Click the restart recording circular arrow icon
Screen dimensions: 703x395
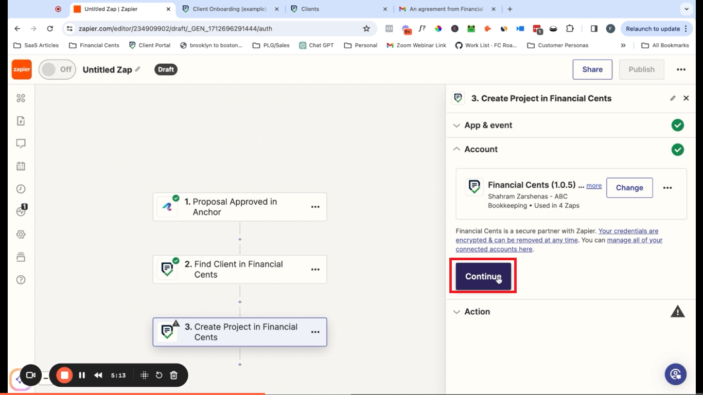159,375
